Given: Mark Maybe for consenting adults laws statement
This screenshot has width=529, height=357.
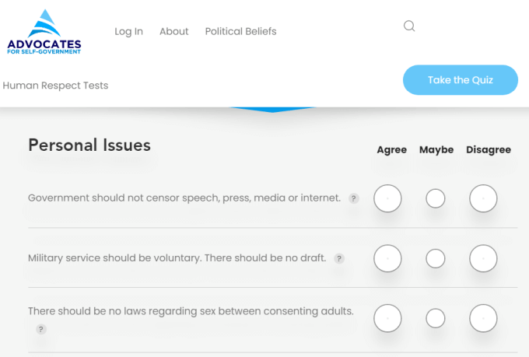Looking at the screenshot, I should (x=435, y=318).
